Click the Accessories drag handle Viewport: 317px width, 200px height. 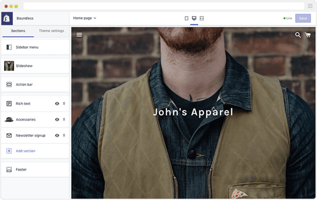[x=64, y=120]
